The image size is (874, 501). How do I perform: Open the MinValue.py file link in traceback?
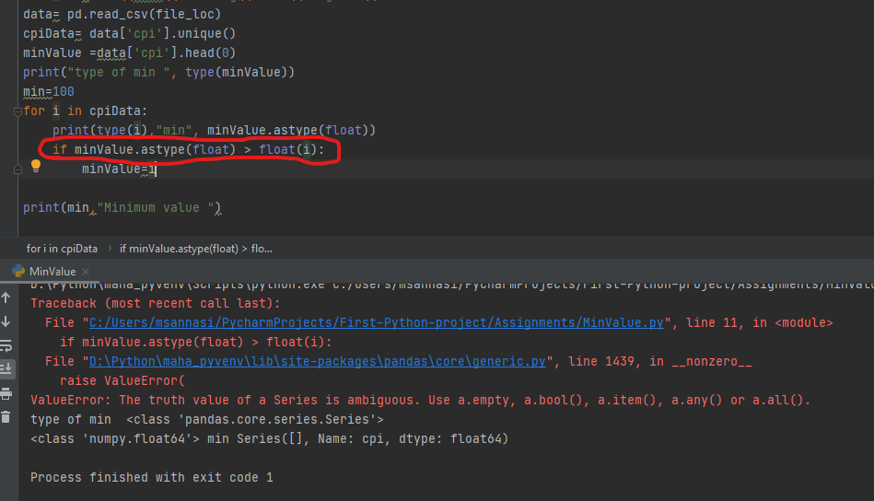pos(377,322)
